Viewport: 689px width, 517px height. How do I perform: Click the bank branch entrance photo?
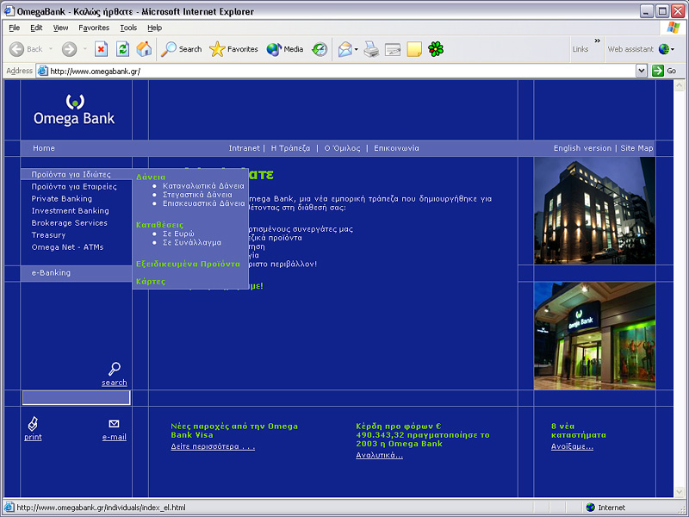click(594, 336)
